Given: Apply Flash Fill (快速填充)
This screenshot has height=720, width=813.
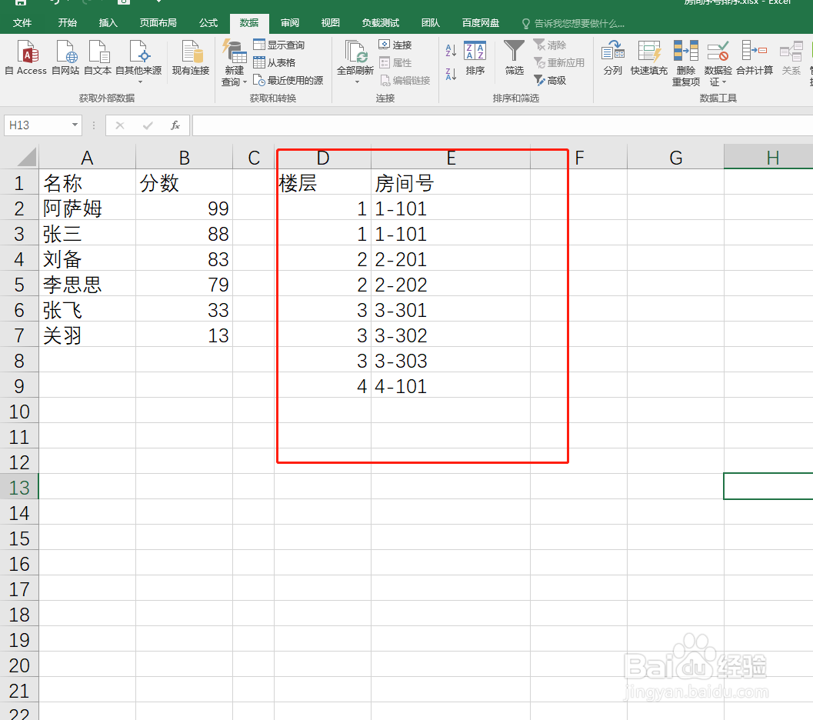Looking at the screenshot, I should [648, 58].
